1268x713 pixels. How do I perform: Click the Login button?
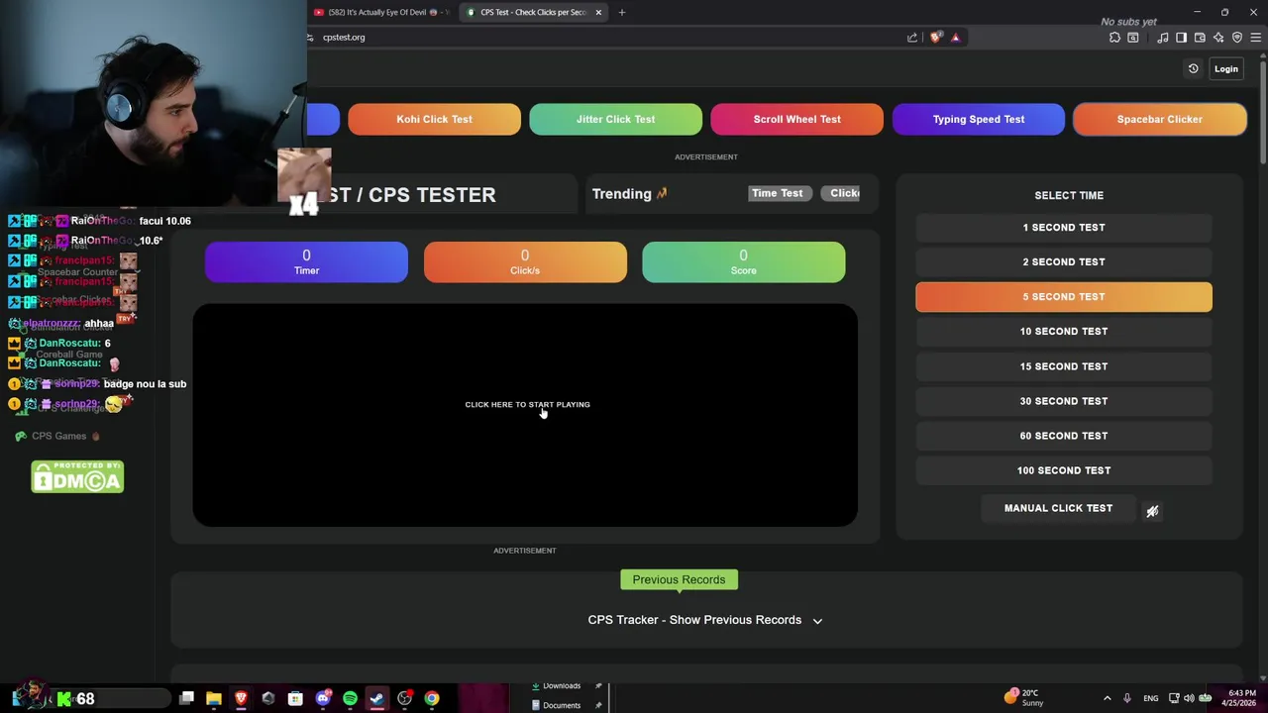click(1225, 69)
